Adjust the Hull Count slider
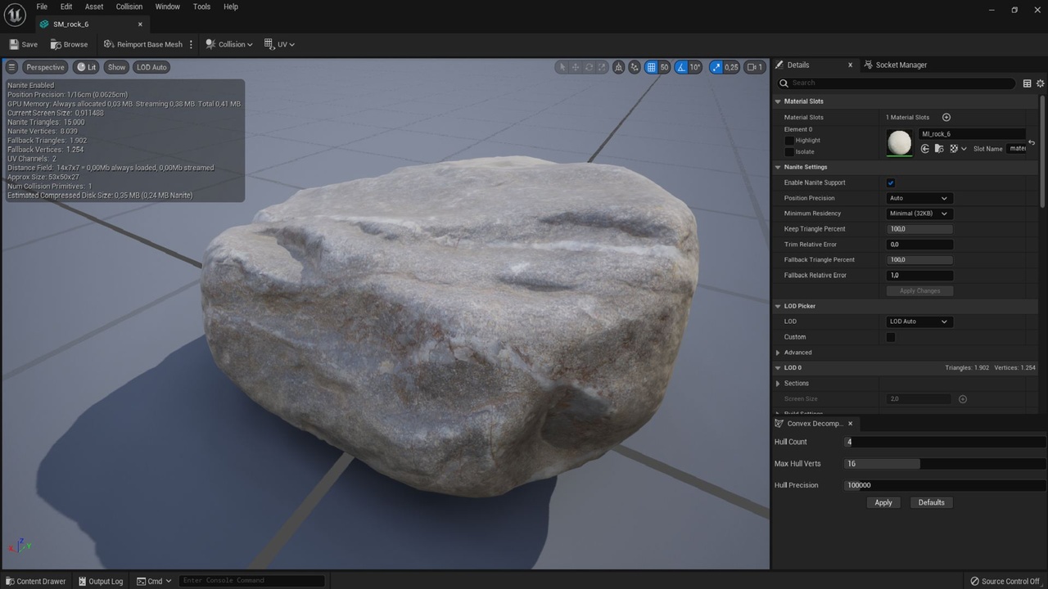 (x=946, y=442)
